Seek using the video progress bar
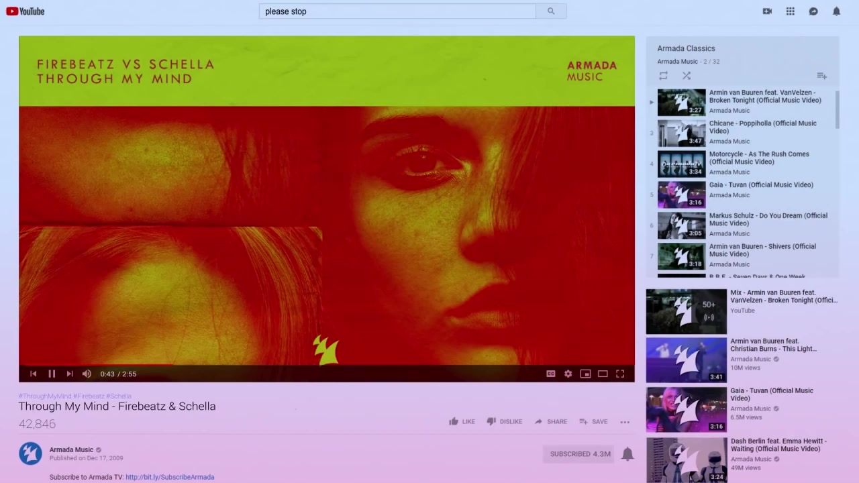The height and width of the screenshot is (483, 859). coord(327,364)
